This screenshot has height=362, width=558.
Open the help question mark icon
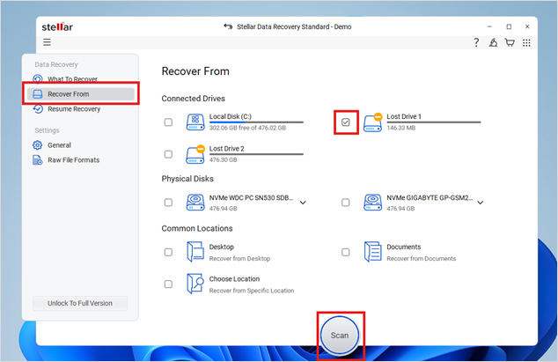point(476,43)
